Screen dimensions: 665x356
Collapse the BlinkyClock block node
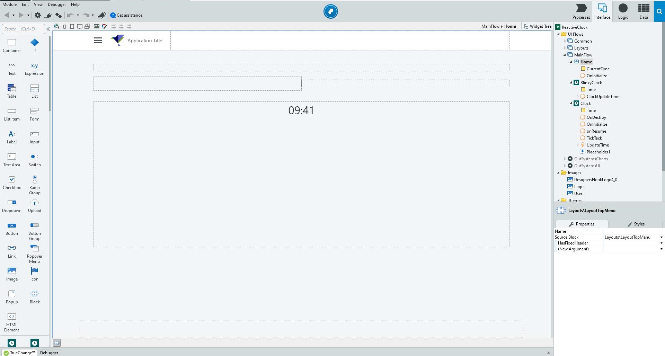[x=571, y=83]
